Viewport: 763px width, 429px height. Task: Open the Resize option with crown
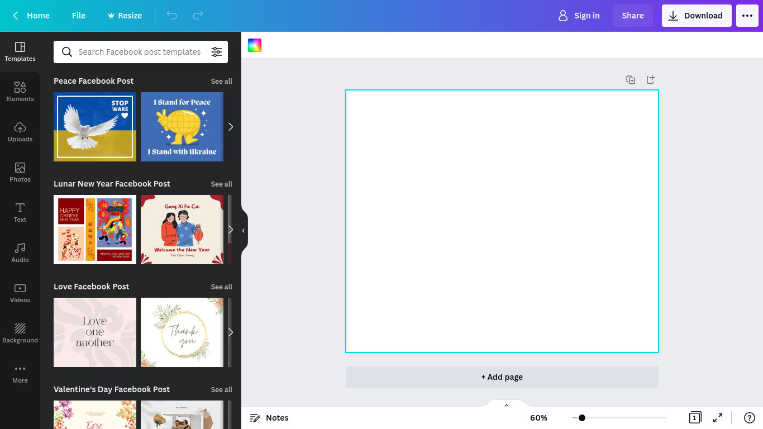click(125, 16)
